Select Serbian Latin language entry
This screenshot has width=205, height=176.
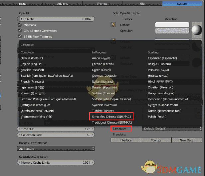tap(111, 99)
